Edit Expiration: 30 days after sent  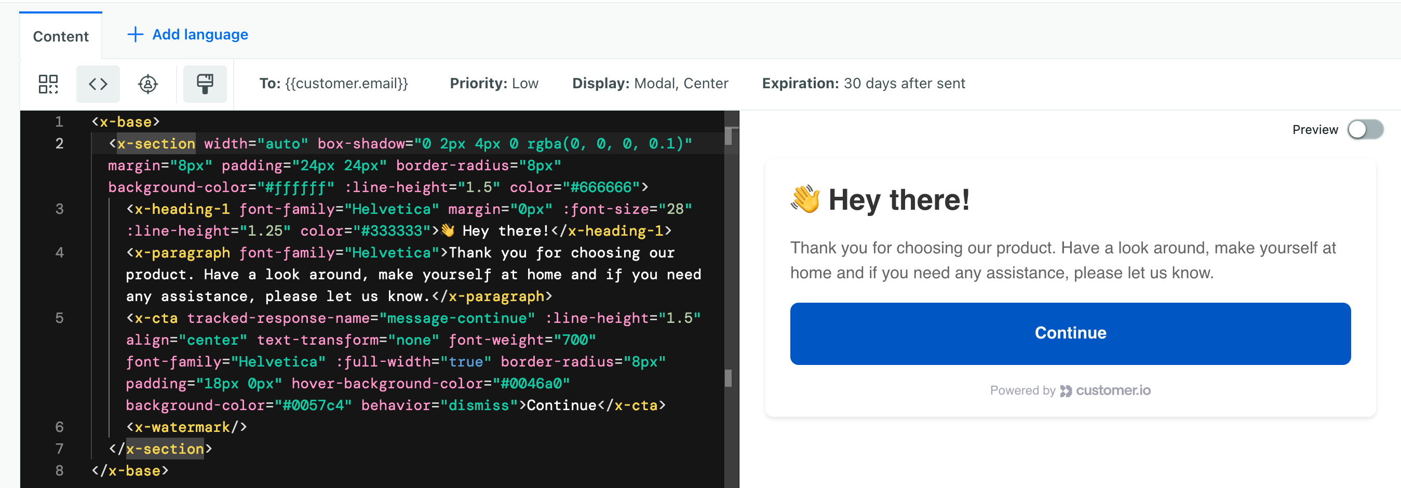863,83
